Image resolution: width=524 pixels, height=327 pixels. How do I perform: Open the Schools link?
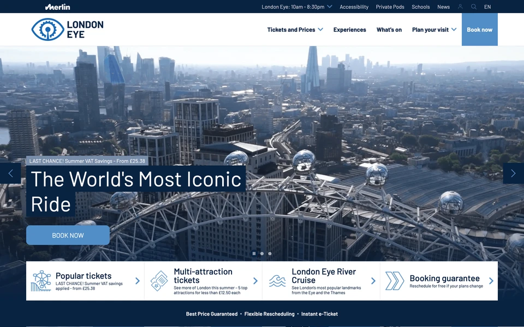420,7
